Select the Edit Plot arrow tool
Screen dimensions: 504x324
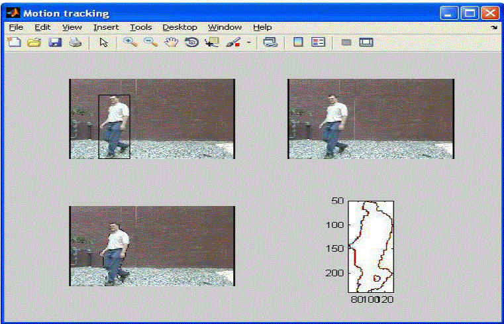103,42
